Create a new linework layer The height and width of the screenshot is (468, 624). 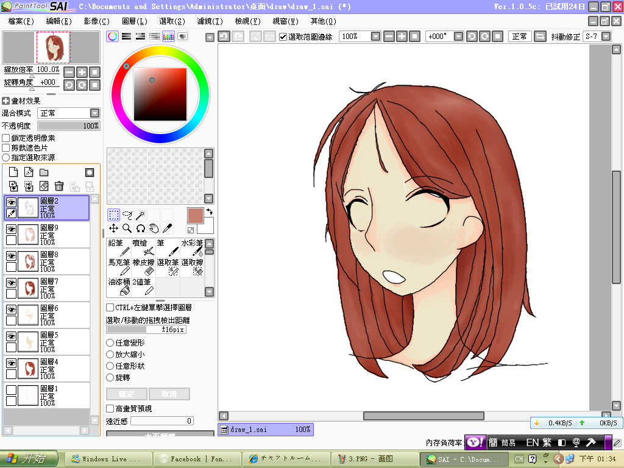tap(29, 172)
